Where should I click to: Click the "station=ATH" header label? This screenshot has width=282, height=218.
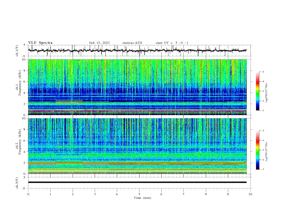[x=132, y=43]
